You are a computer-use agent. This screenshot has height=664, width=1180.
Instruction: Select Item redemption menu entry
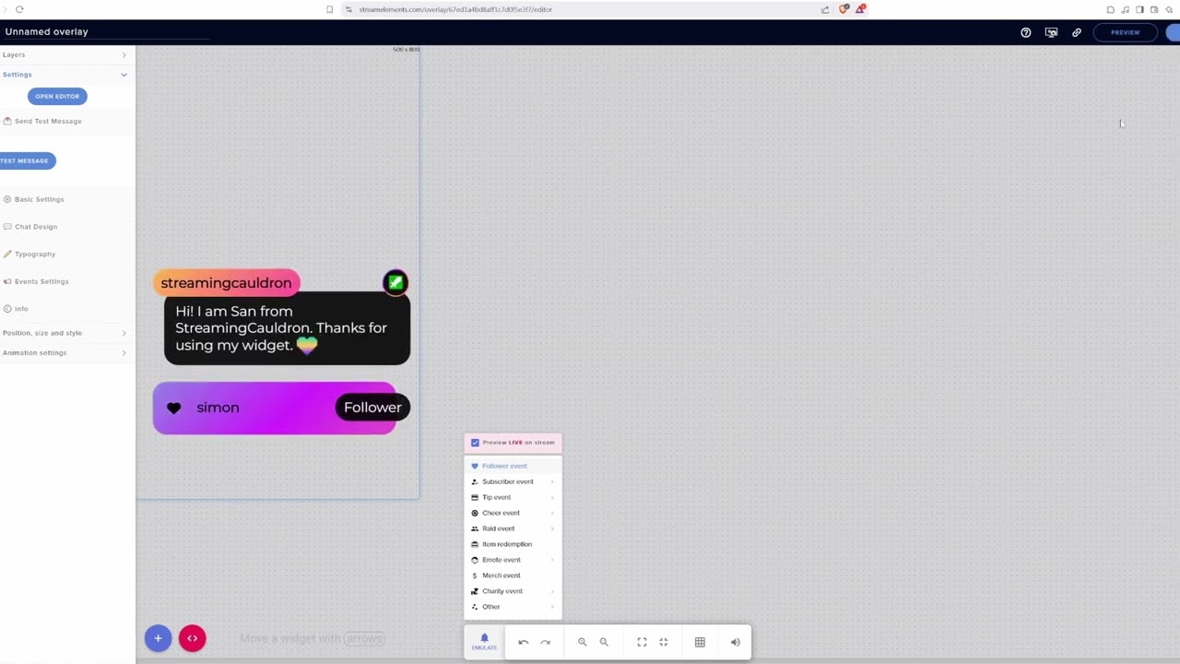[x=513, y=544]
